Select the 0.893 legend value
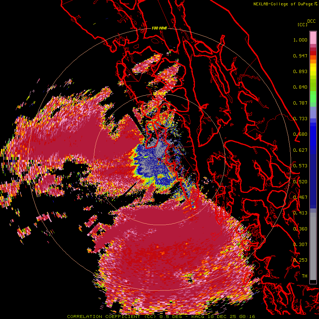 pos(300,71)
